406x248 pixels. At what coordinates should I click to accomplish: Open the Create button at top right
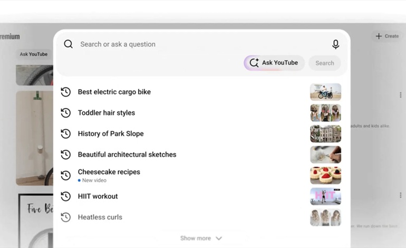(x=387, y=36)
